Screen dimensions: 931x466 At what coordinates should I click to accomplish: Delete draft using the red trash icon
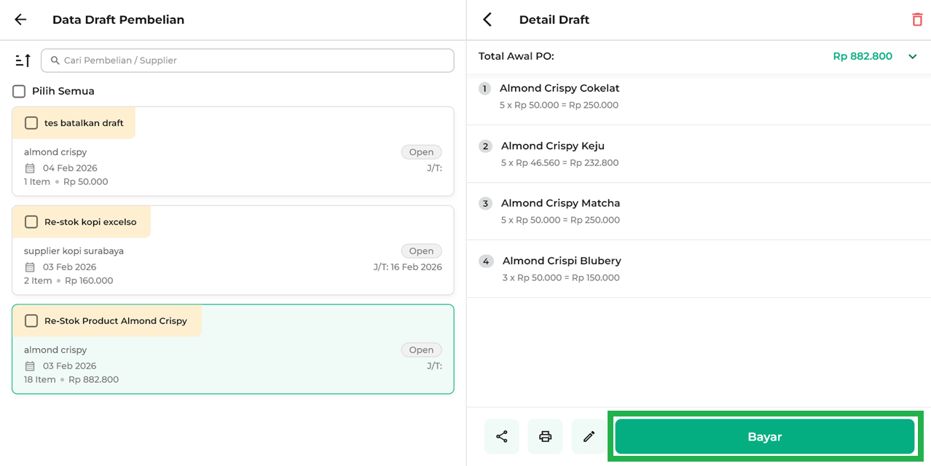click(x=916, y=20)
